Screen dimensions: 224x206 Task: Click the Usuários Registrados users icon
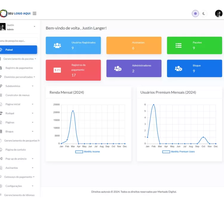pyautogui.click(x=57, y=45)
